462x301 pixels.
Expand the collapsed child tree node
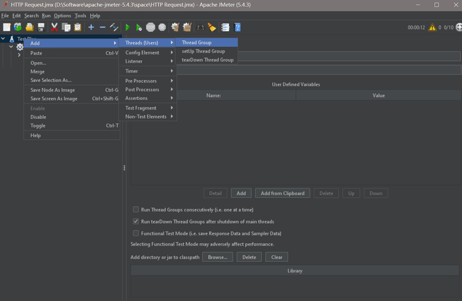pyautogui.click(x=19, y=55)
